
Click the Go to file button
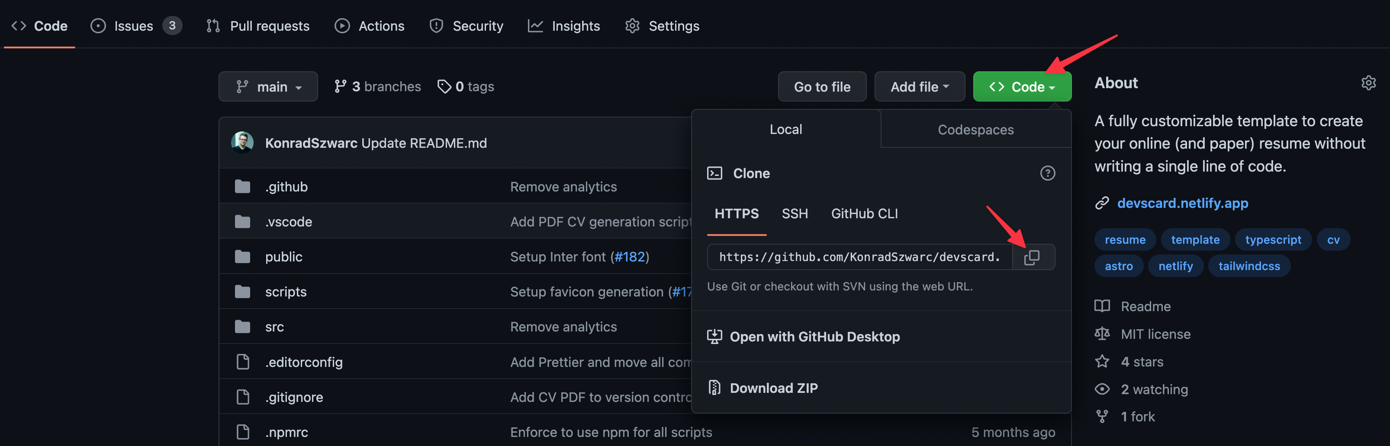tap(821, 87)
